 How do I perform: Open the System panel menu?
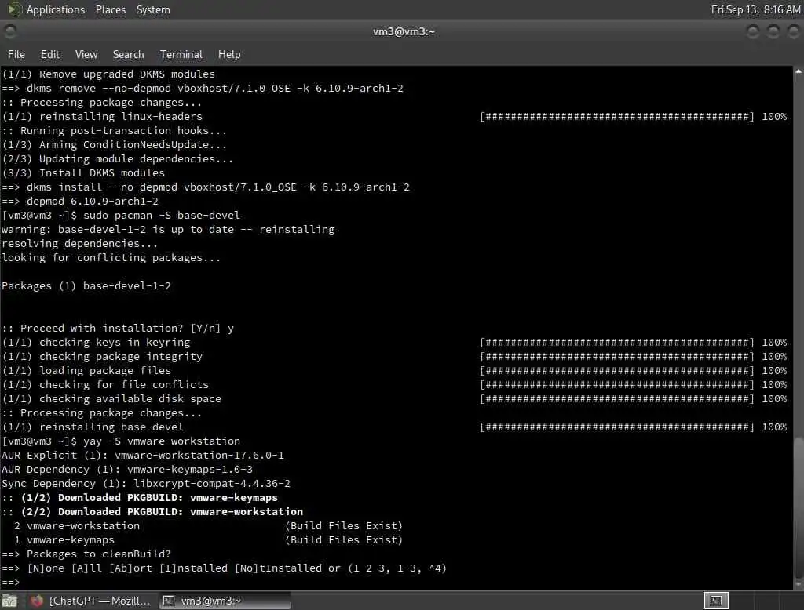pos(153,9)
